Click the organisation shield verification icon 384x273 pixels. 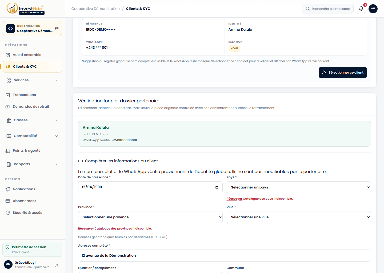(x=57, y=29)
